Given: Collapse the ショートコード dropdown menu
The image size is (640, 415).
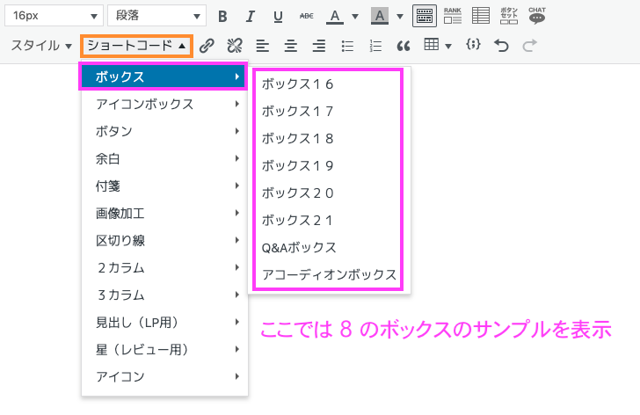Looking at the screenshot, I should (x=137, y=46).
